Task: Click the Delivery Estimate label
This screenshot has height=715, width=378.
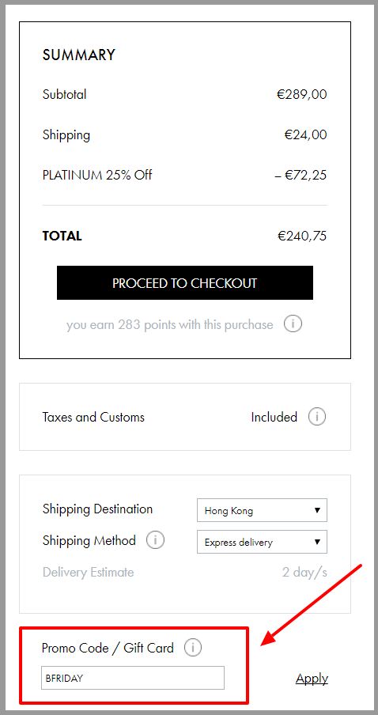Action: tap(89, 572)
